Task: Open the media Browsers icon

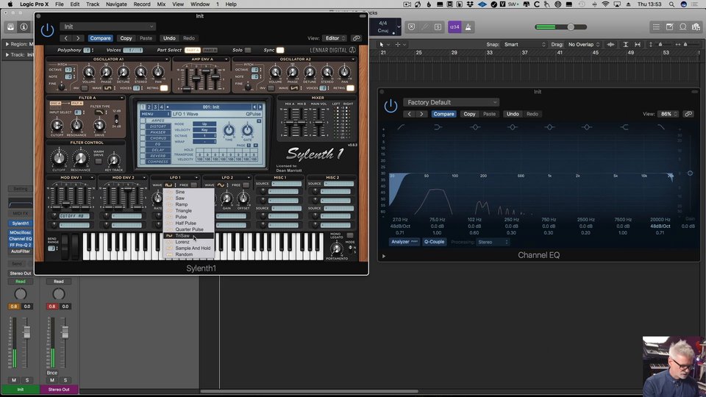Action: click(696, 27)
